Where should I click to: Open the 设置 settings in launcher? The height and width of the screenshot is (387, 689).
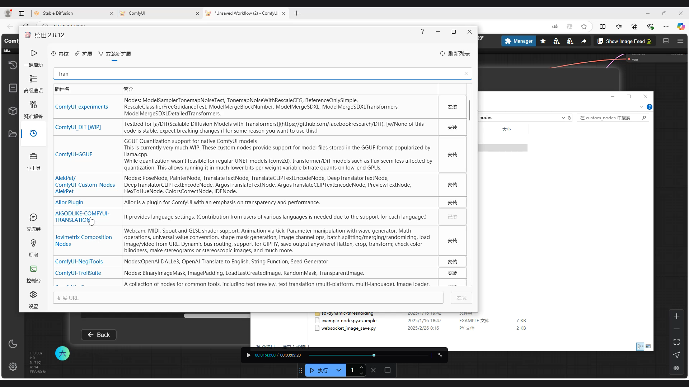(x=33, y=299)
